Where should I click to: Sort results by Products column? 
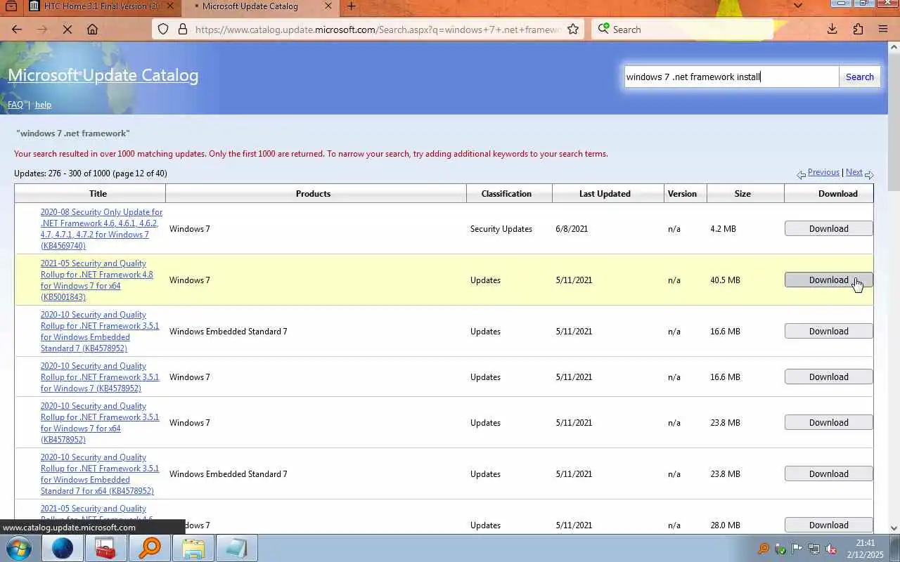coord(313,193)
